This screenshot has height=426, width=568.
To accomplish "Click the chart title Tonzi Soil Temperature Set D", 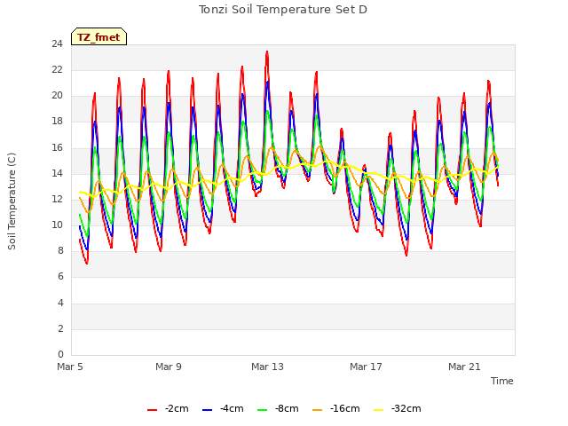I will (x=283, y=10).
